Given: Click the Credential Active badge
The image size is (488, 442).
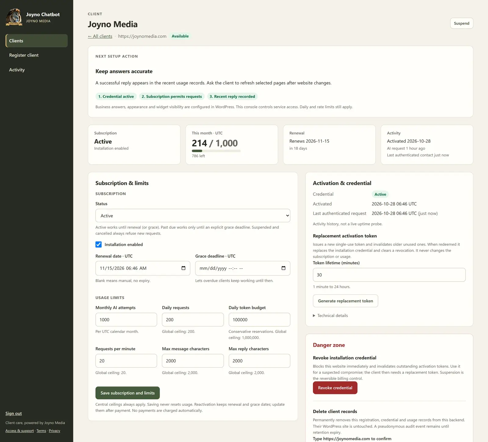Looking at the screenshot, I should coord(380,194).
